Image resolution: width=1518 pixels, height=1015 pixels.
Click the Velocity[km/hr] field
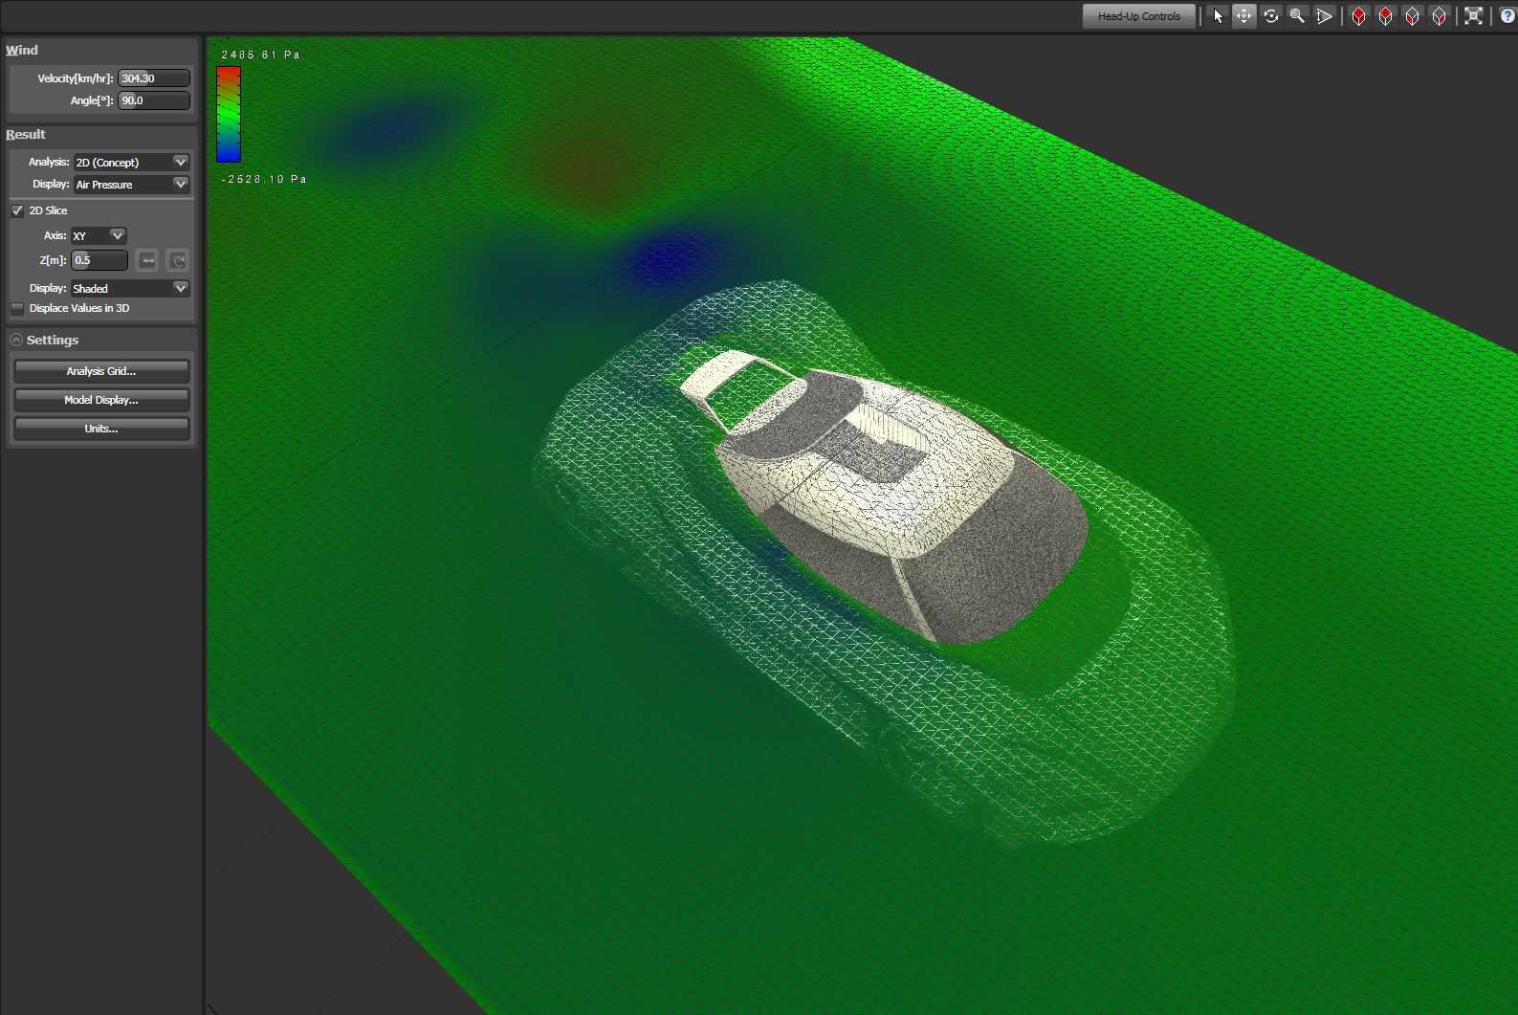(154, 78)
